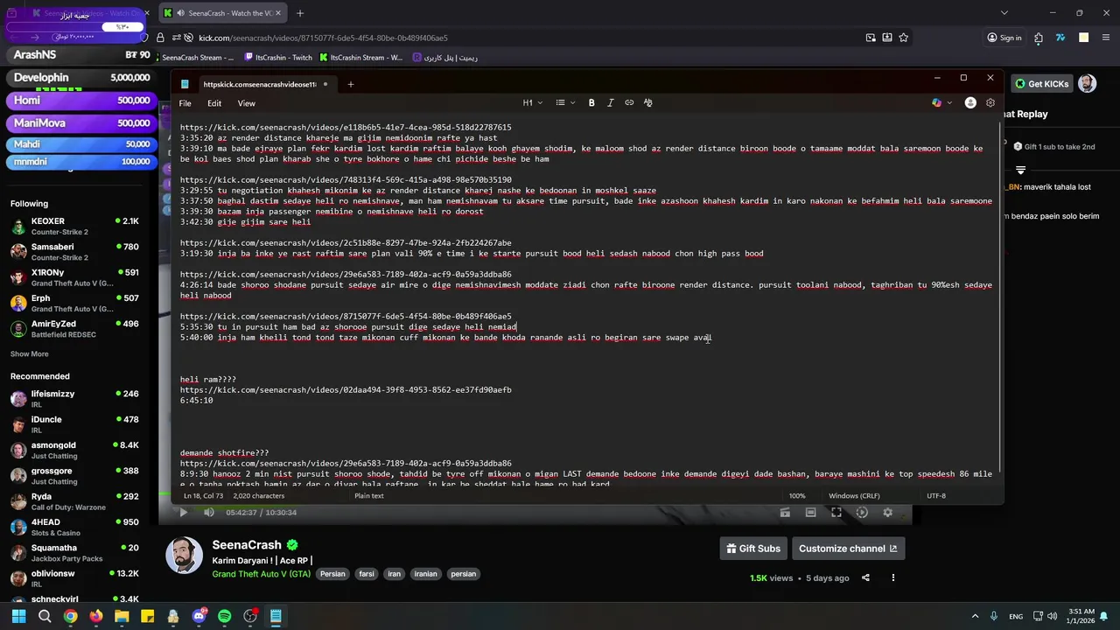The image size is (1120, 630).
Task: Open Grand Theft Auto V (GTA) category link
Action: tap(261, 574)
